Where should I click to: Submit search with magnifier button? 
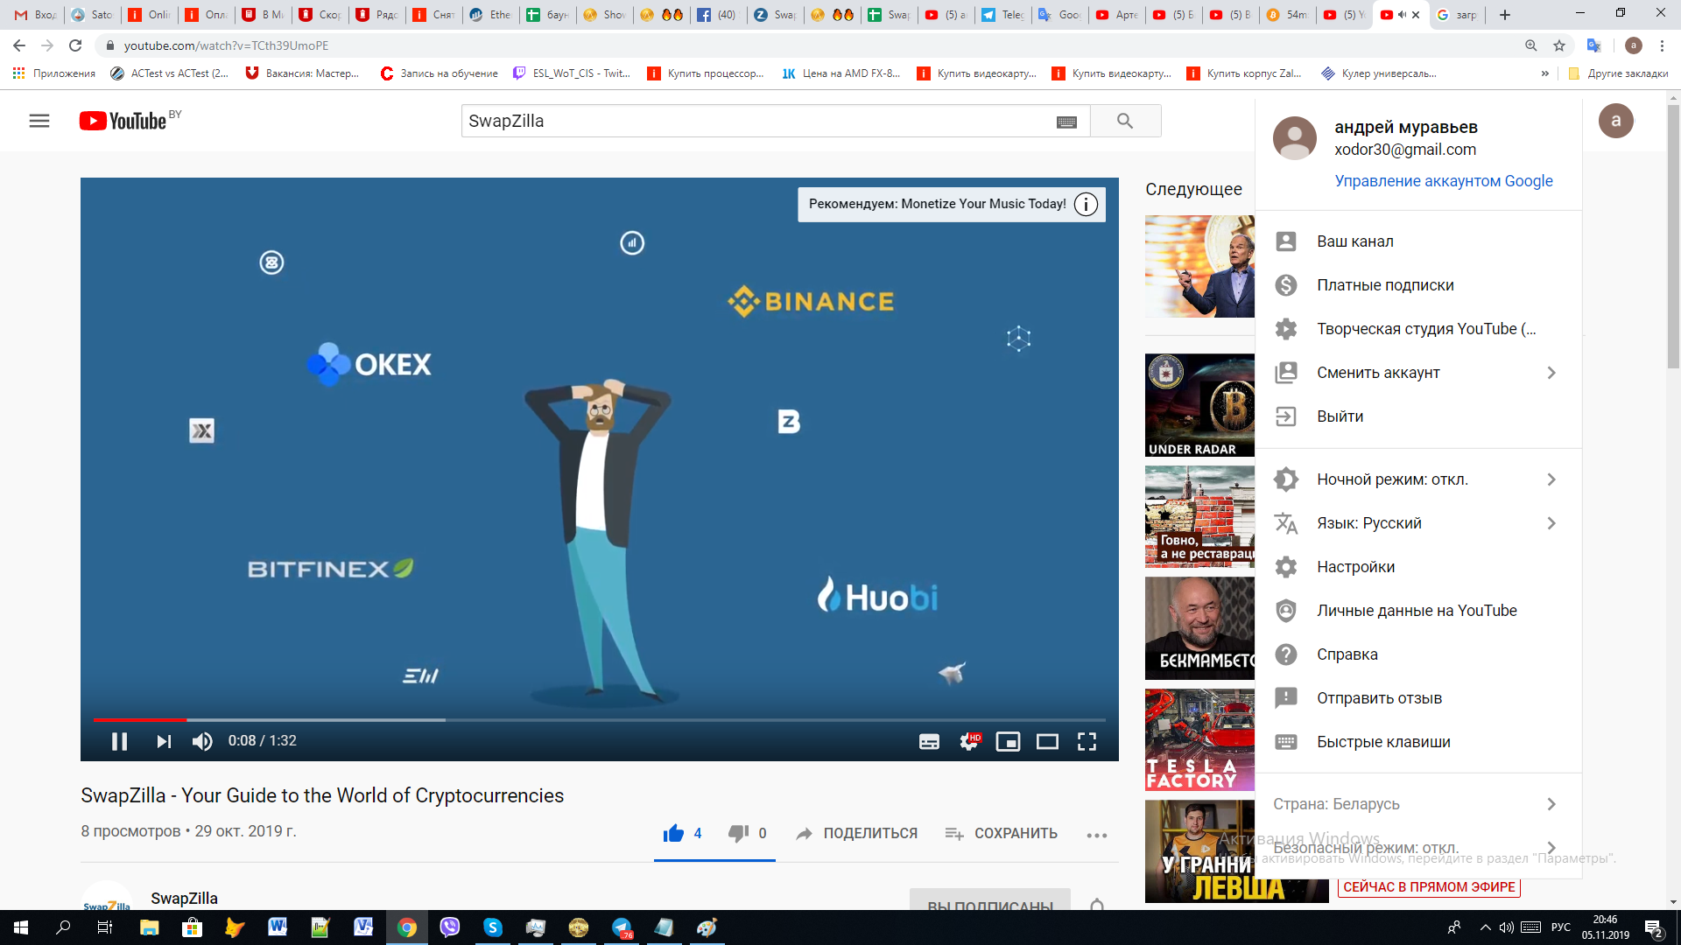tap(1125, 121)
